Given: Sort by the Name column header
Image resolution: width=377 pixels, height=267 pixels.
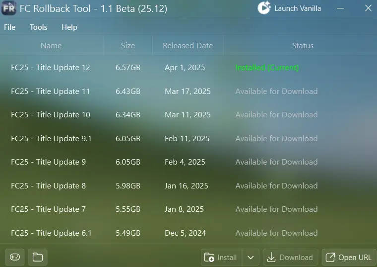Looking at the screenshot, I should pyautogui.click(x=51, y=46).
